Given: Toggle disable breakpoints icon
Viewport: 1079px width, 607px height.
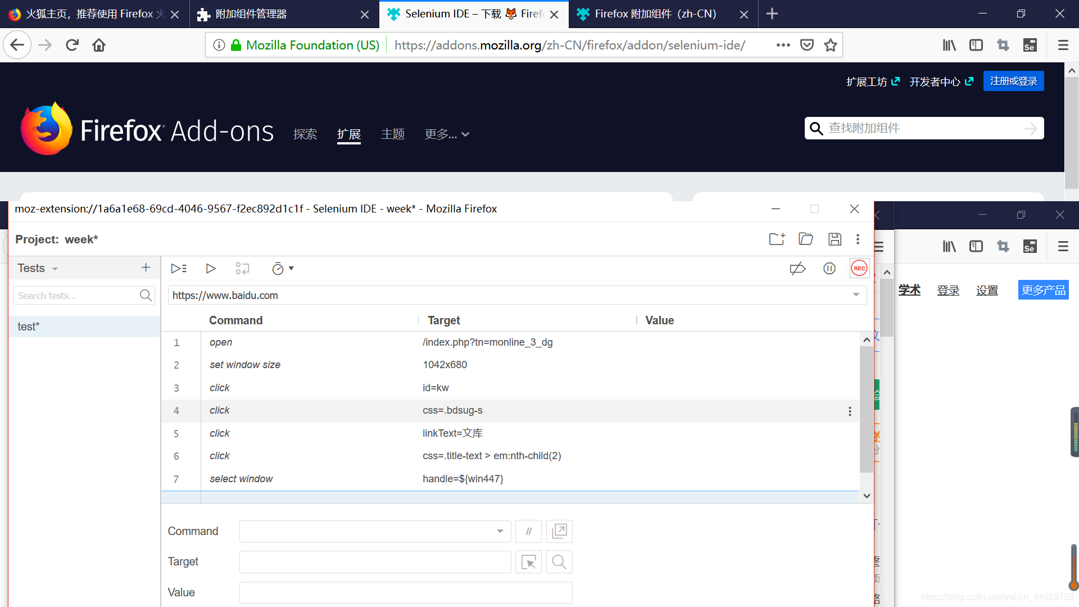Looking at the screenshot, I should (x=797, y=269).
